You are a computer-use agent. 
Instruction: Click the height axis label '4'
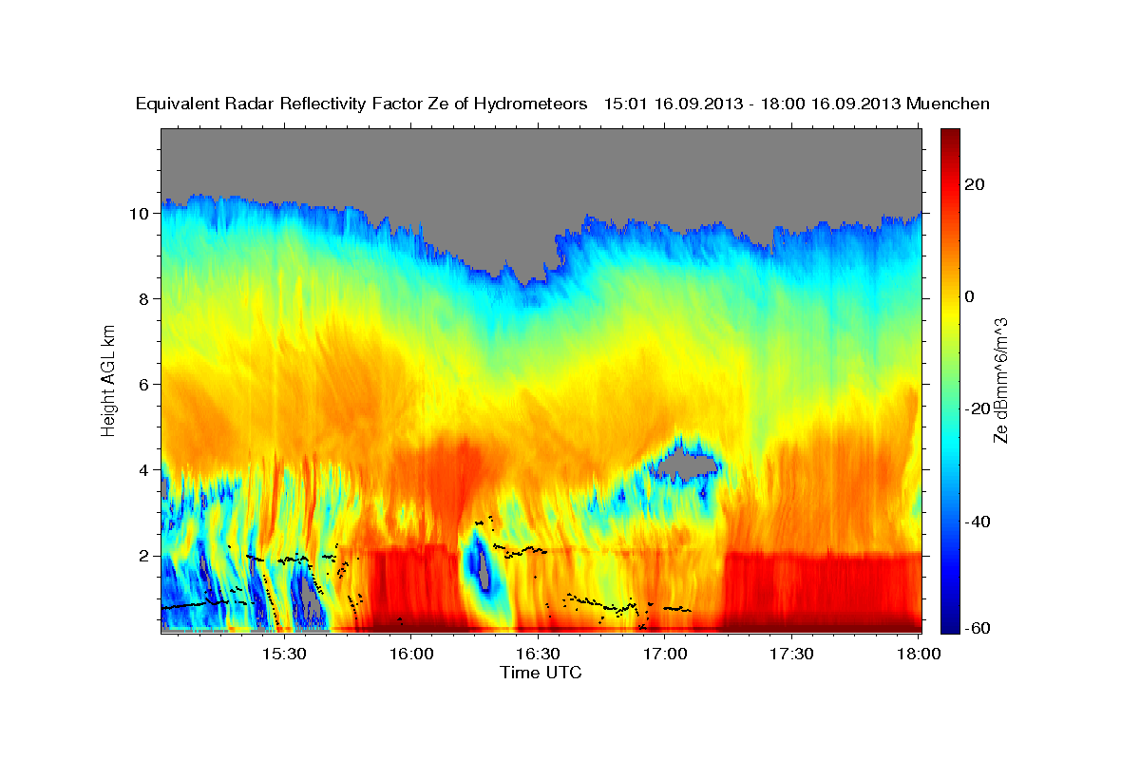coord(145,470)
